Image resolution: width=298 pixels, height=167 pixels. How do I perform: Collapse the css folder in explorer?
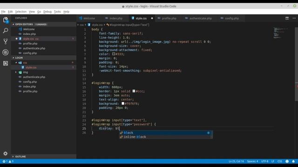(x=16, y=63)
